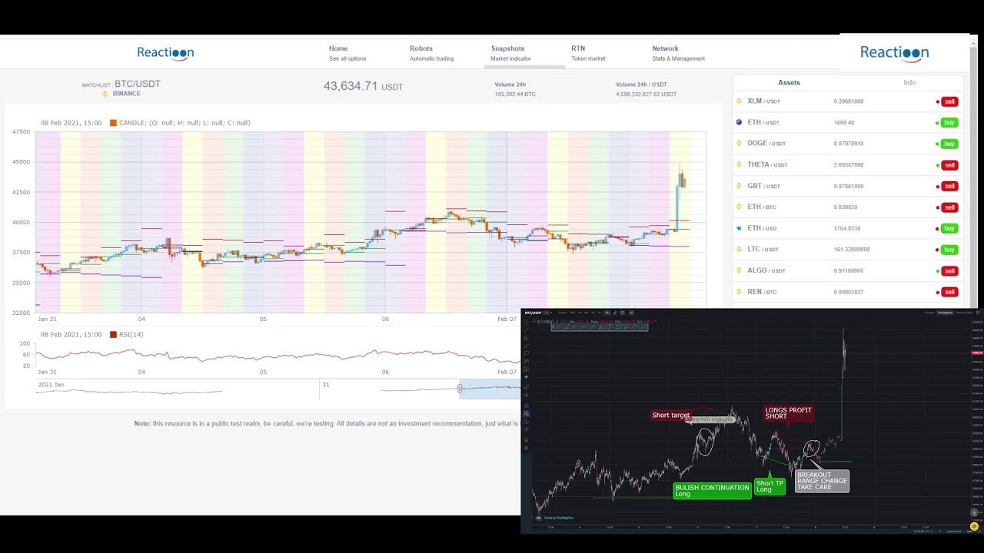Select the LTC / USDT asset name
Screen dimensions: 984x553
763,250
